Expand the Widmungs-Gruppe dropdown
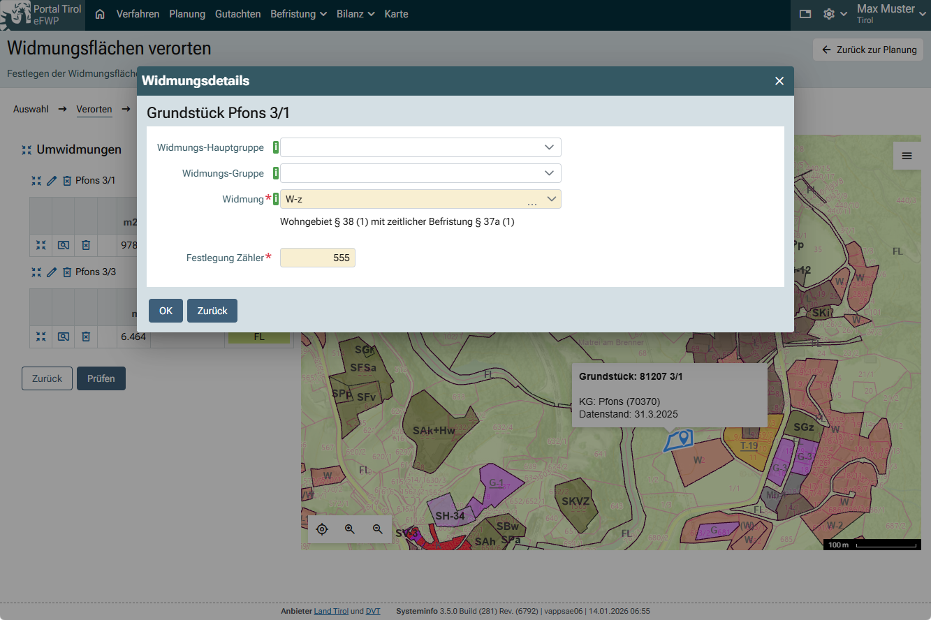 click(550, 173)
